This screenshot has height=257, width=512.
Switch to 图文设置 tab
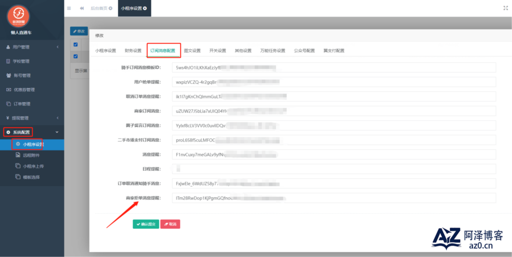coord(192,50)
